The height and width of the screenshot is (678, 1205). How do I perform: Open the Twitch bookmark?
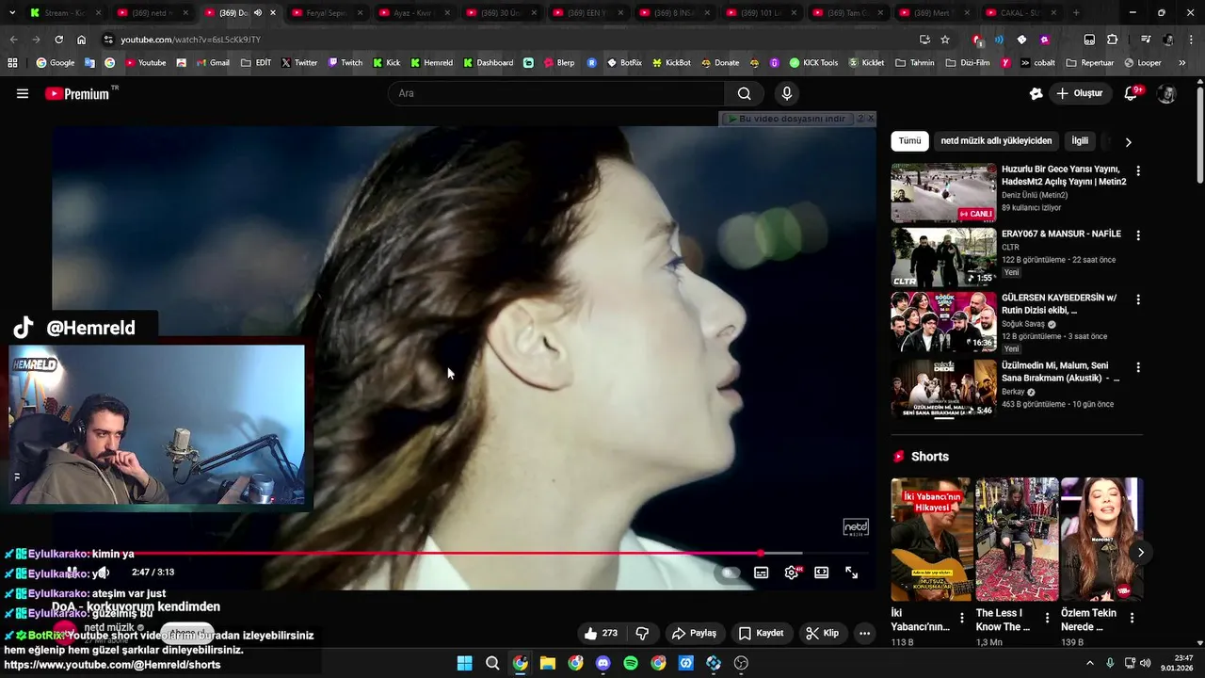click(x=345, y=63)
